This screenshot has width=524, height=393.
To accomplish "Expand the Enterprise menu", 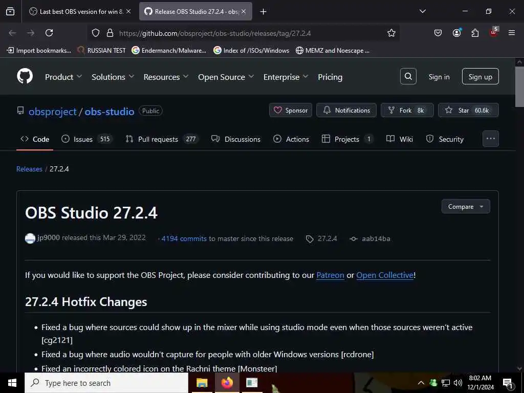I will 286,77.
